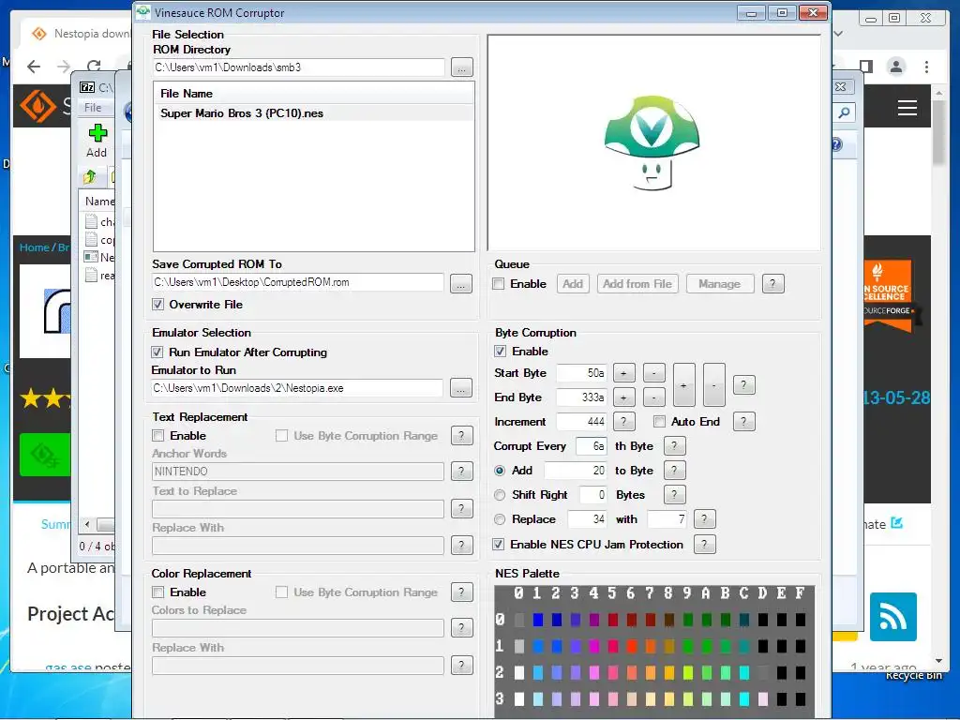Click the Queue Add button

click(573, 283)
